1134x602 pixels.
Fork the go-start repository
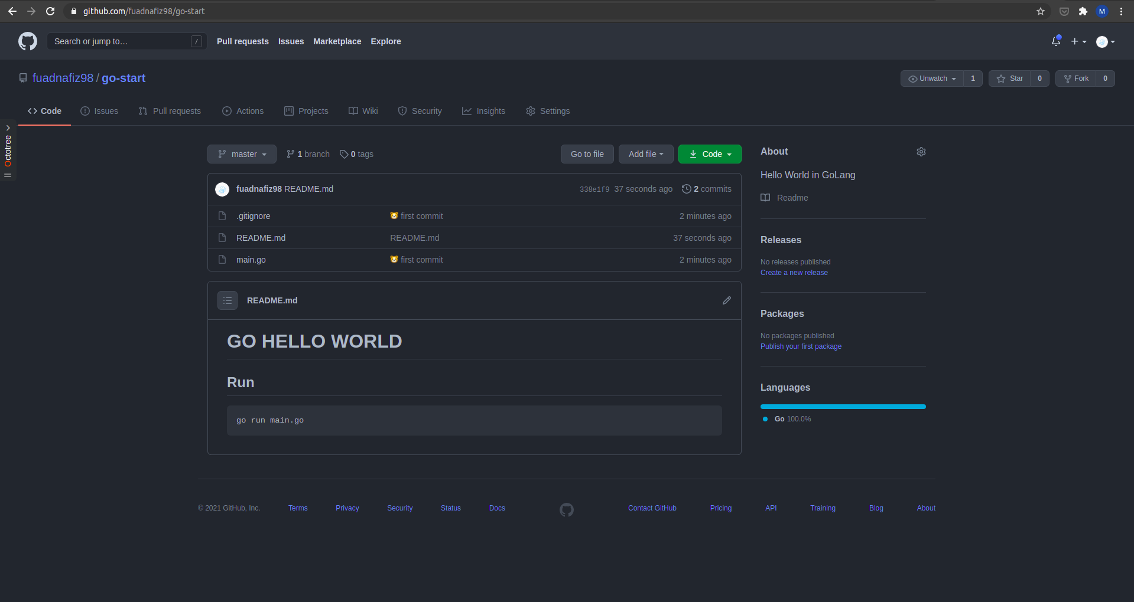(x=1076, y=78)
